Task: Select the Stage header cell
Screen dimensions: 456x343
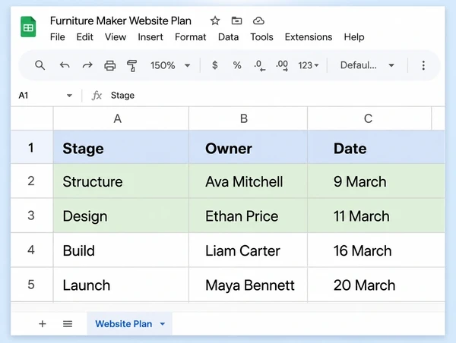Action: [x=121, y=147]
